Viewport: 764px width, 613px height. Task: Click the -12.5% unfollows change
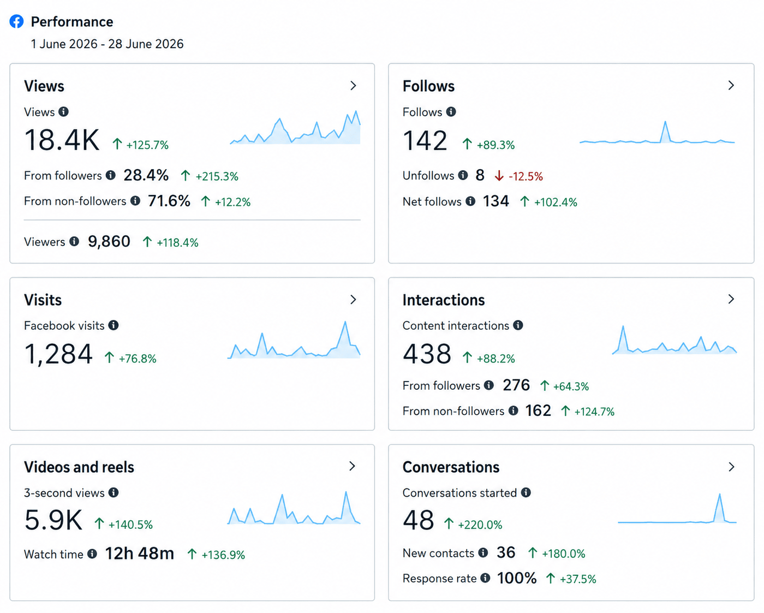pyautogui.click(x=526, y=176)
